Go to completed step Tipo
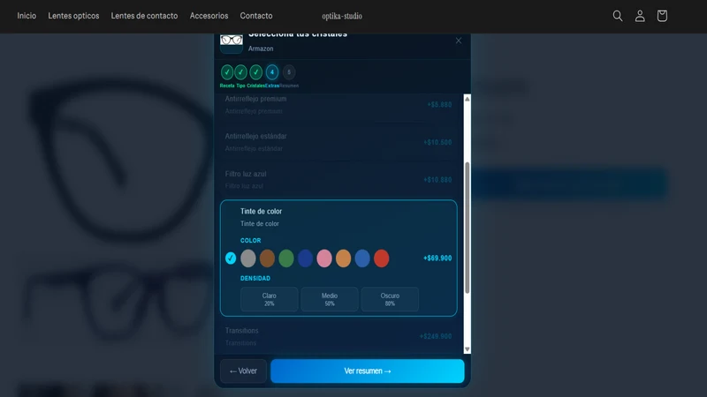 click(240, 72)
